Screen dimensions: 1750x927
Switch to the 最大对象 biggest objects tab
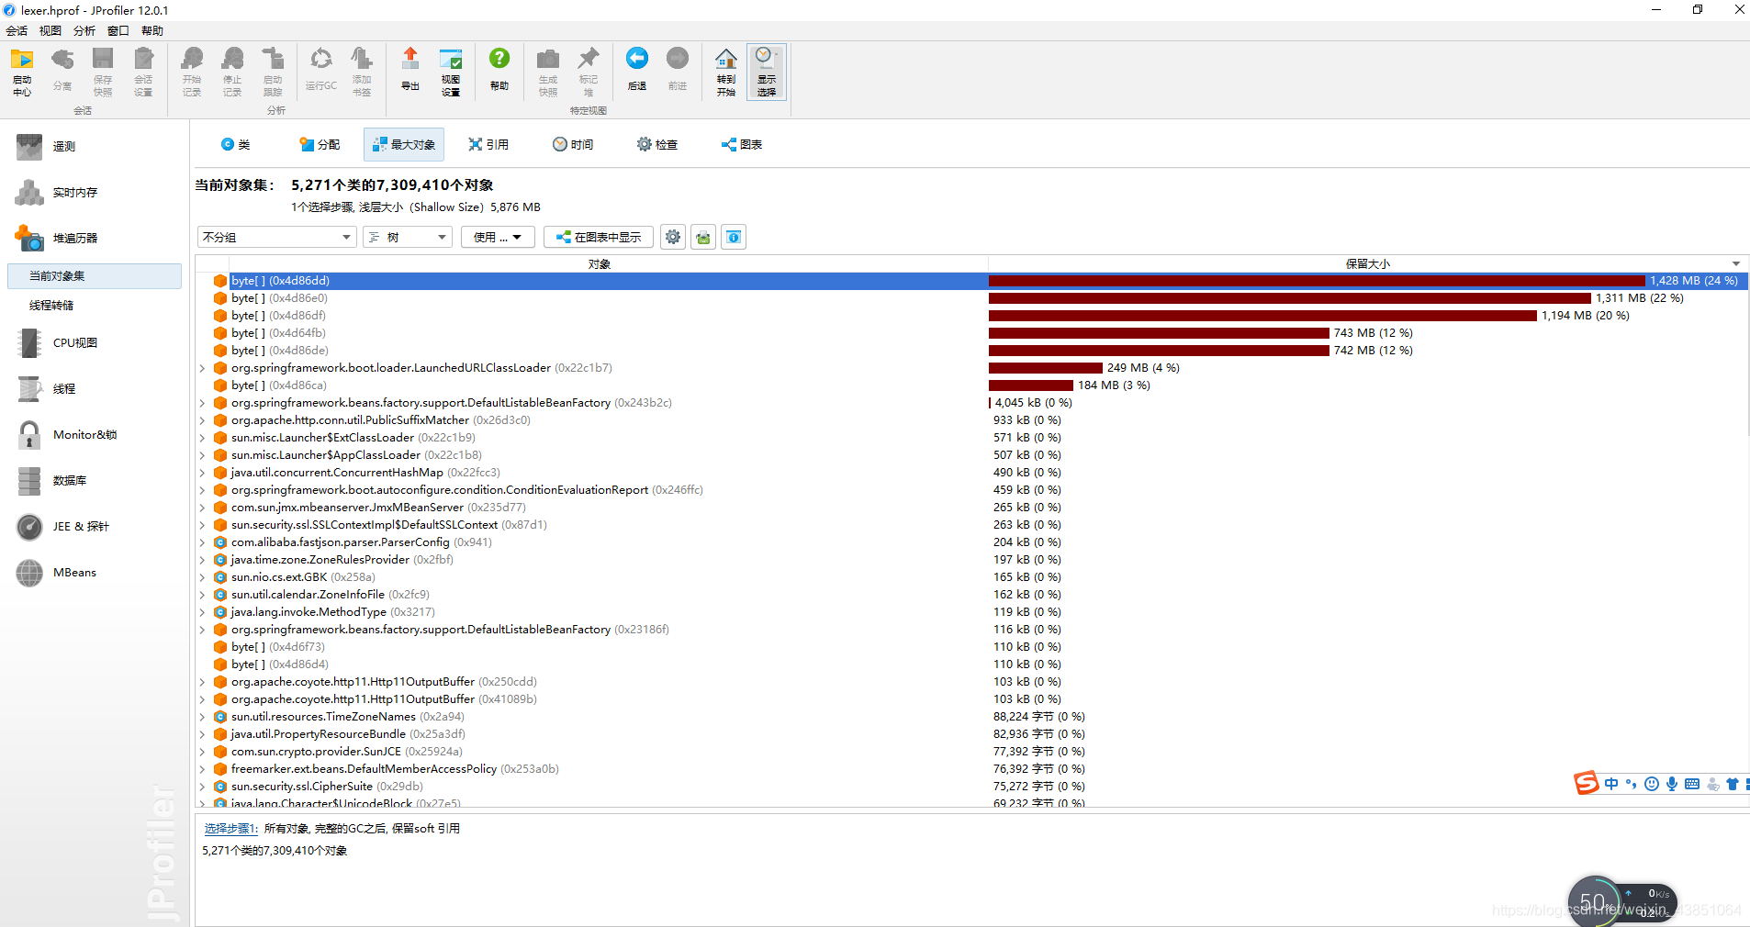click(404, 144)
